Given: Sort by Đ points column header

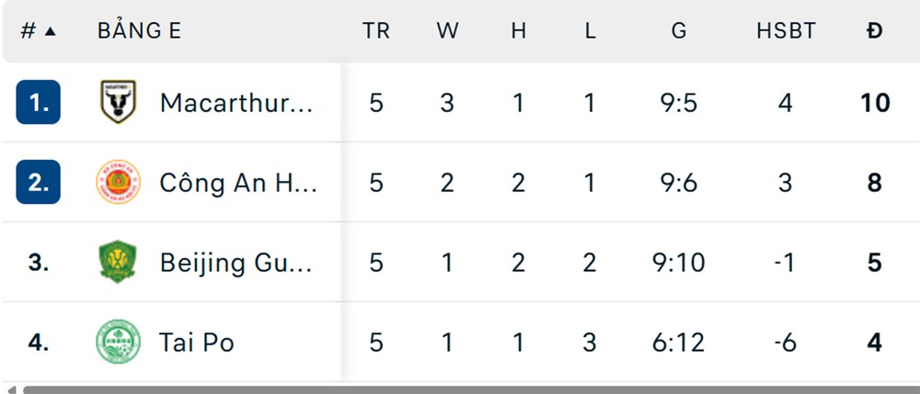Looking at the screenshot, I should (x=875, y=30).
